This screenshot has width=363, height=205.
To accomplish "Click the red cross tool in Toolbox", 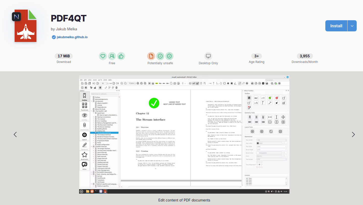I will click(x=277, y=98).
